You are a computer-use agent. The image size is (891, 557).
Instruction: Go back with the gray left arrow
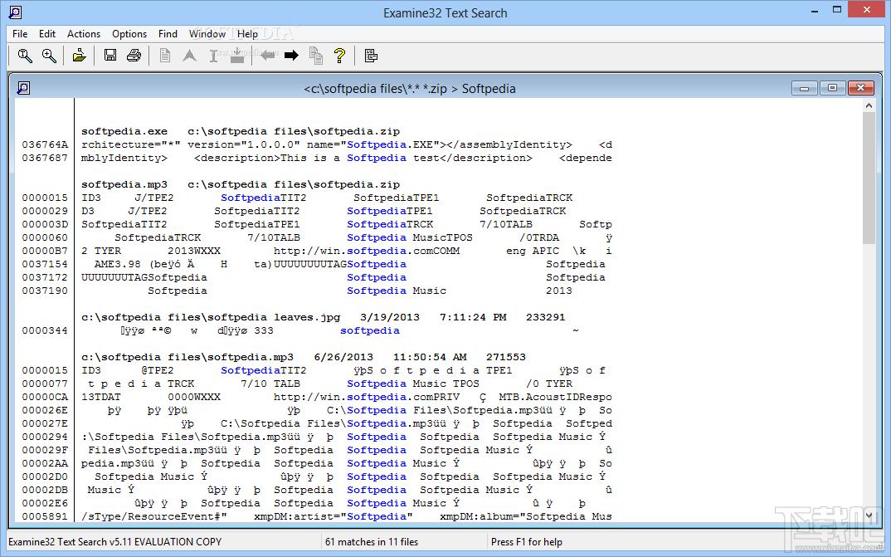[267, 56]
